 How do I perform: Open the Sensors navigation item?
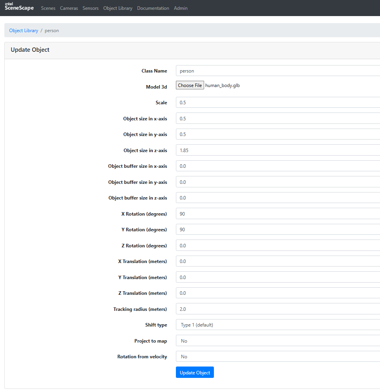click(x=90, y=8)
